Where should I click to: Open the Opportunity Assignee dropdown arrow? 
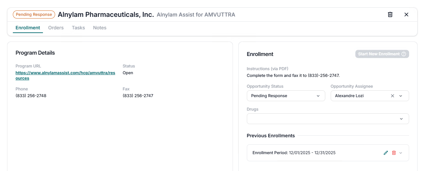401,96
